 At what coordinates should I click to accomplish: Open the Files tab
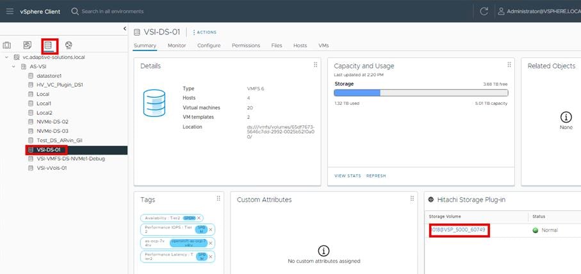277,45
